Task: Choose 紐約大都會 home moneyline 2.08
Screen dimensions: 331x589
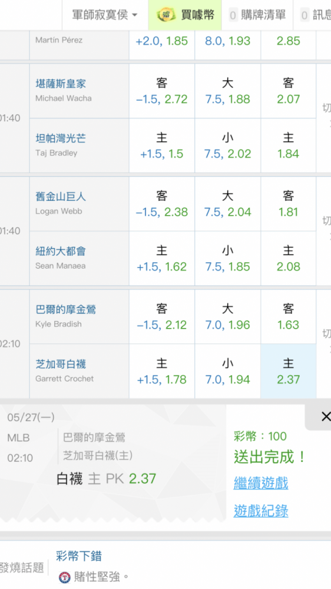Action: [288, 259]
